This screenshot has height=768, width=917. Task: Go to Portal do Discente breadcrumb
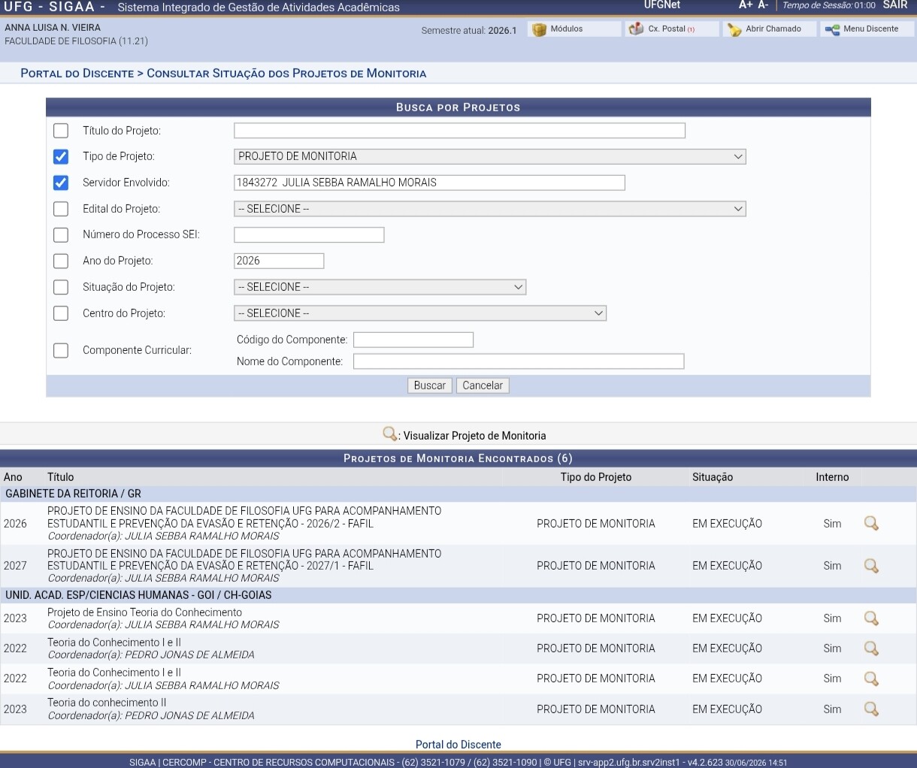click(77, 74)
